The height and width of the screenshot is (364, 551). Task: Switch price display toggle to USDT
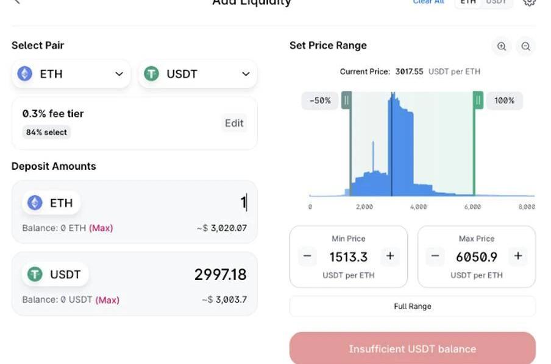point(496,2)
